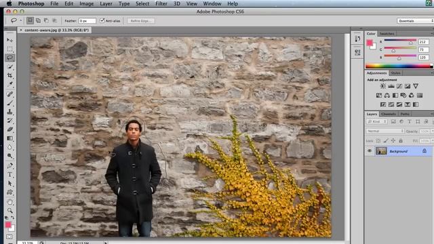Open the Image menu
The height and width of the screenshot is (244, 434).
click(x=87, y=3)
